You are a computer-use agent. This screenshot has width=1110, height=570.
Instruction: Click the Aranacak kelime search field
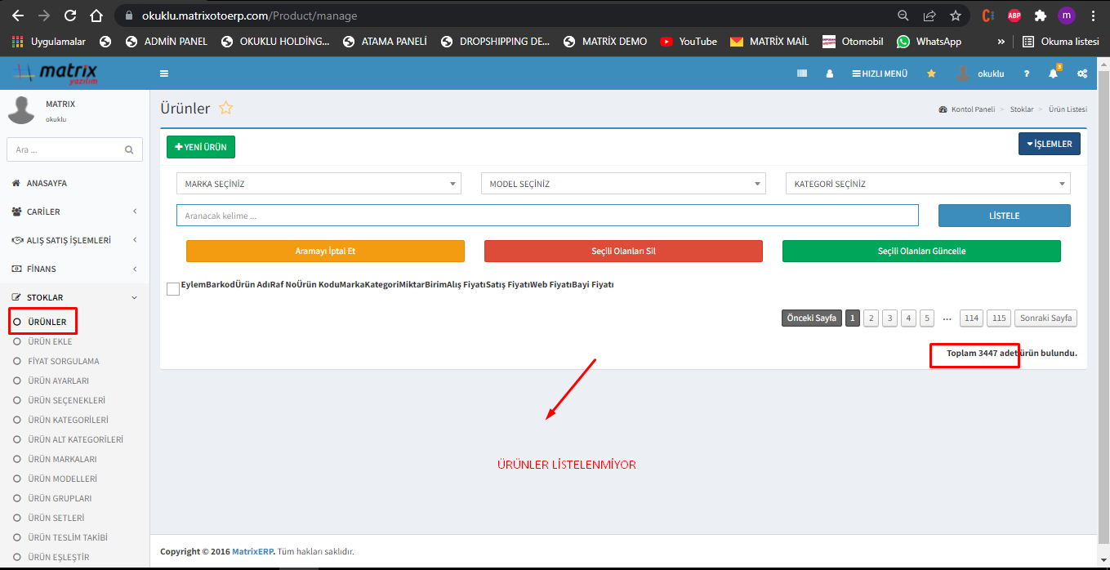point(547,216)
